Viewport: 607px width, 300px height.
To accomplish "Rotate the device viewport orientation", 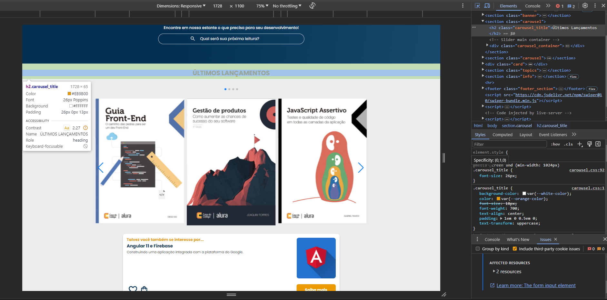I will tap(312, 5).
